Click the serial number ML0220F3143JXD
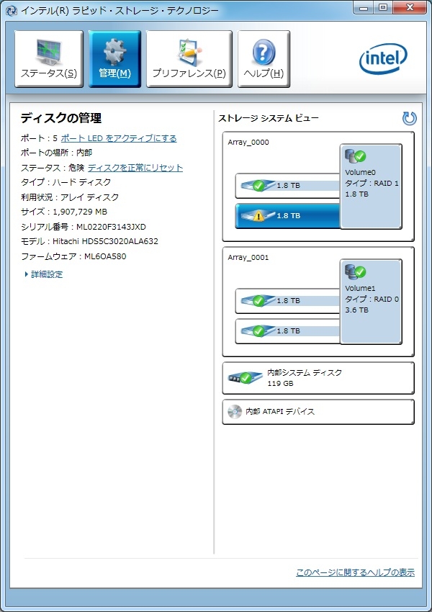432x612 pixels. click(x=111, y=227)
